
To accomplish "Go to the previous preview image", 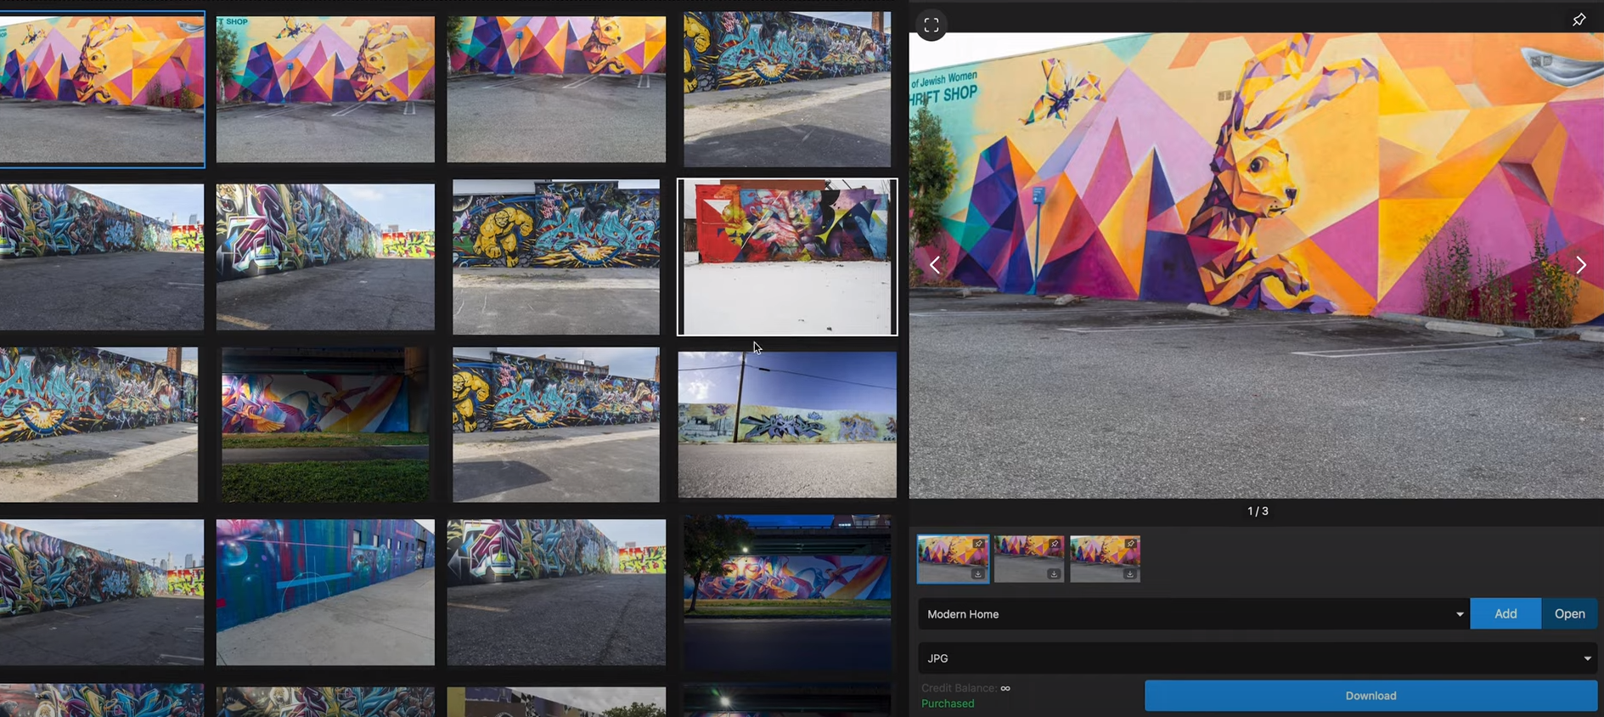I will pos(934,265).
